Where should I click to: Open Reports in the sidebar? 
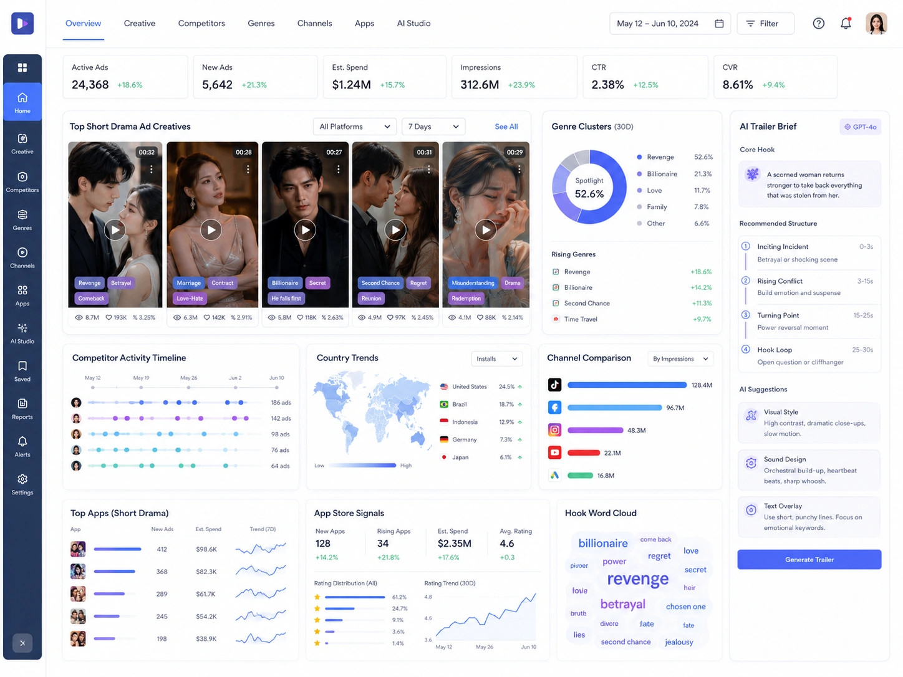pos(22,409)
